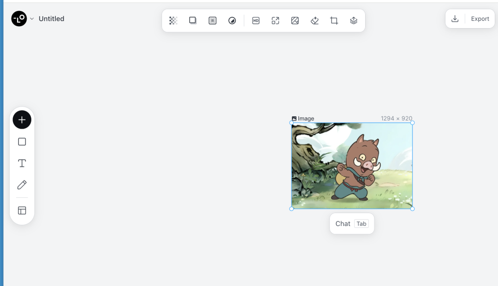Click the HD upscale icon
Screen dimensions: 498x286
256,21
